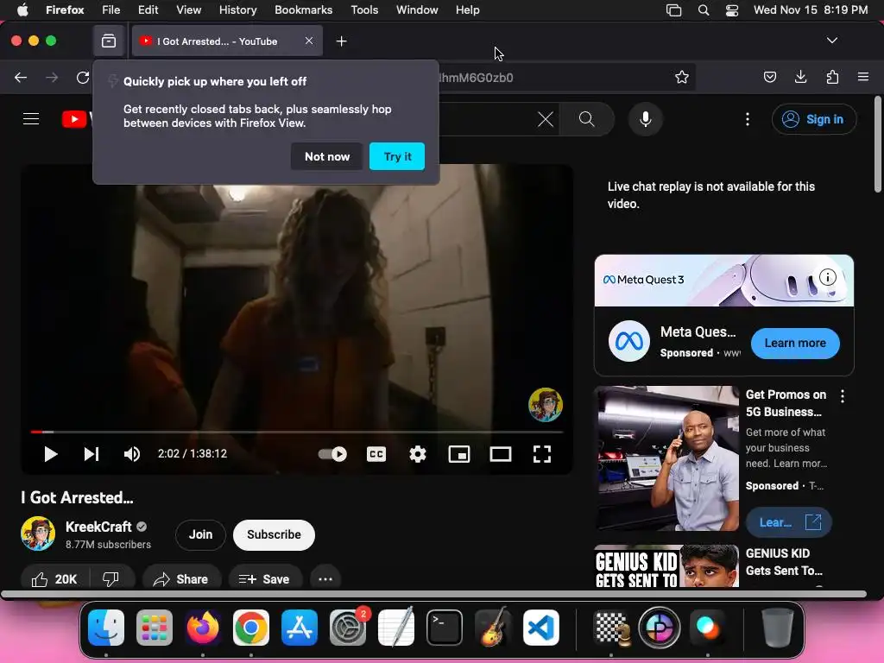Open YouTube guide sidebar menu
The height and width of the screenshot is (663, 884).
[x=31, y=119]
